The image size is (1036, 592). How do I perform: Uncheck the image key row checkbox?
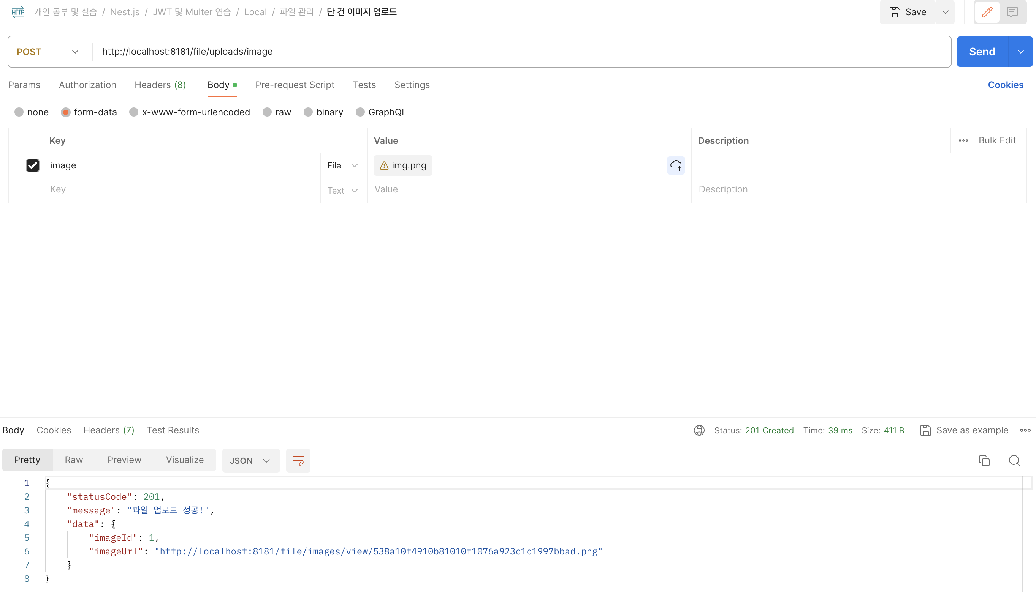(33, 165)
